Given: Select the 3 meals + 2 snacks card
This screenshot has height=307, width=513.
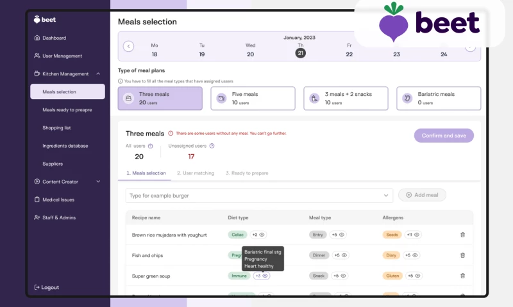Looking at the screenshot, I should [x=346, y=98].
